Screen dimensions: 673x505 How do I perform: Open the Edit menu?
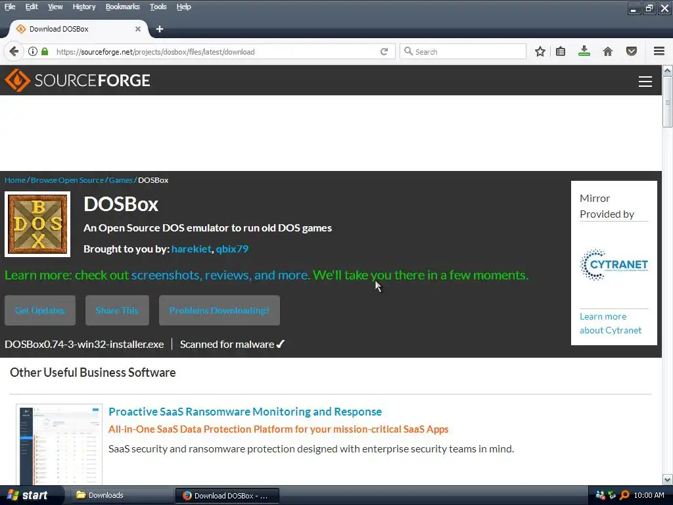pyautogui.click(x=32, y=7)
